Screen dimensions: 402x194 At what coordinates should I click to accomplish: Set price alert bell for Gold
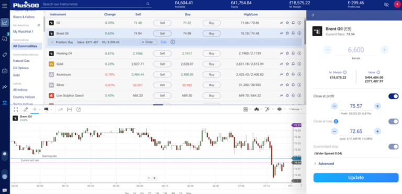pyautogui.click(x=293, y=64)
